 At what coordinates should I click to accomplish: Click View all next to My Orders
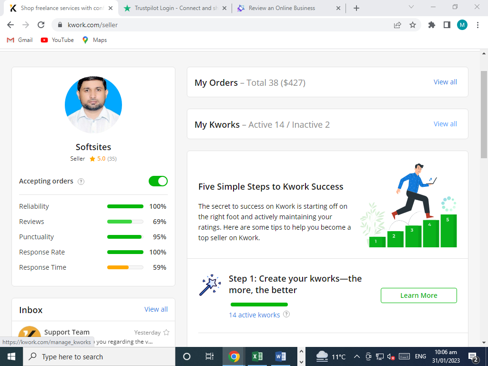click(445, 82)
